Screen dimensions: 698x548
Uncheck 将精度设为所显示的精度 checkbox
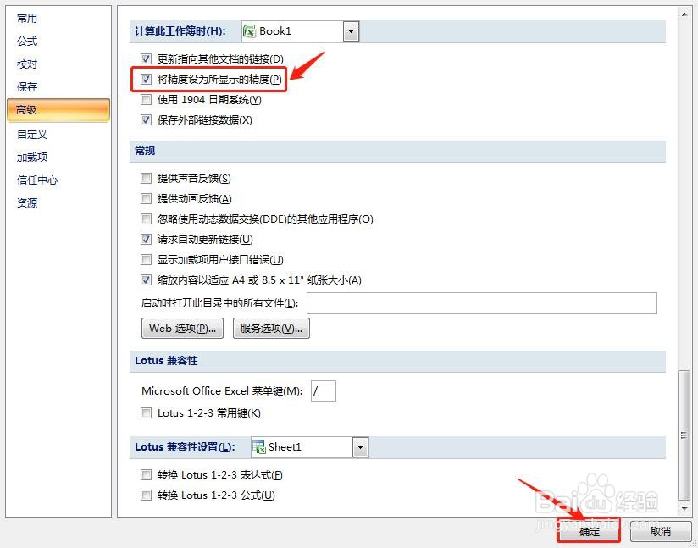pyautogui.click(x=146, y=80)
